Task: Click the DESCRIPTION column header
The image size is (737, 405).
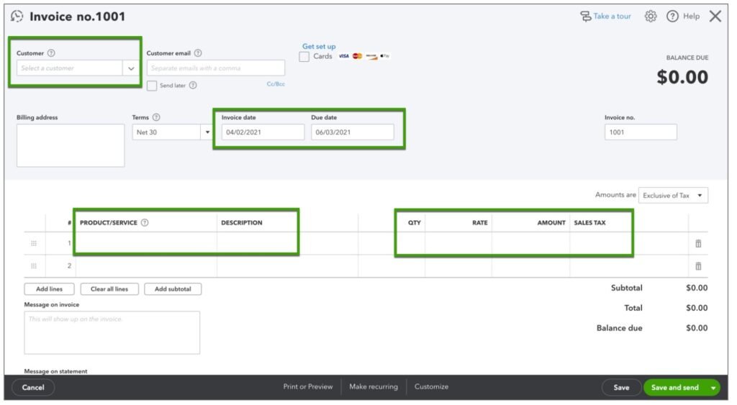Action: (x=242, y=223)
